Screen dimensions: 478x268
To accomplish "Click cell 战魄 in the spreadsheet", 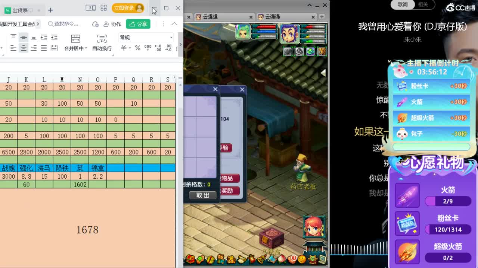I will point(8,168).
